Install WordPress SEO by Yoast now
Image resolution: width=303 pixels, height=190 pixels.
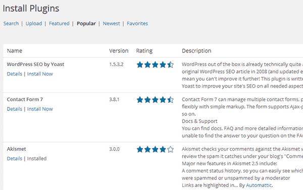40,74
